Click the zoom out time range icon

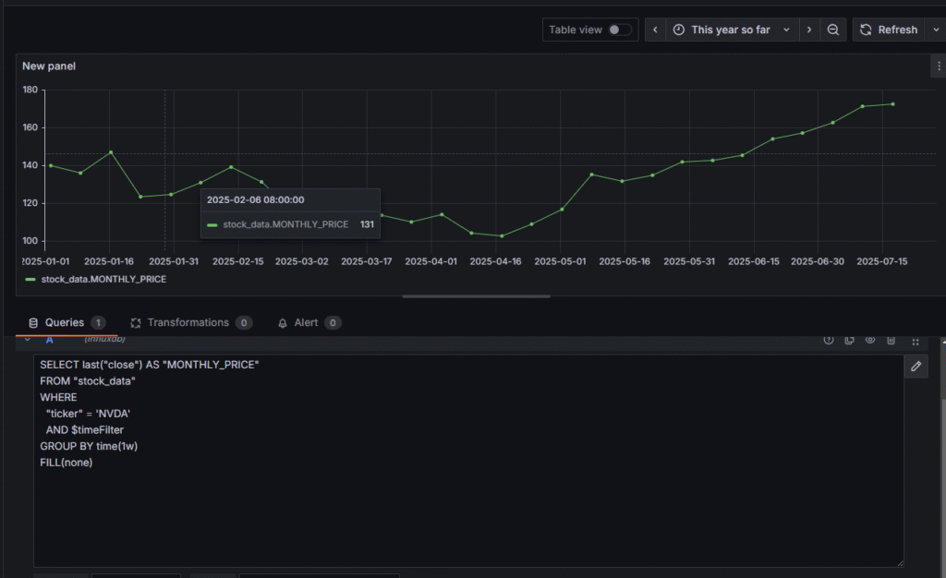pos(832,30)
